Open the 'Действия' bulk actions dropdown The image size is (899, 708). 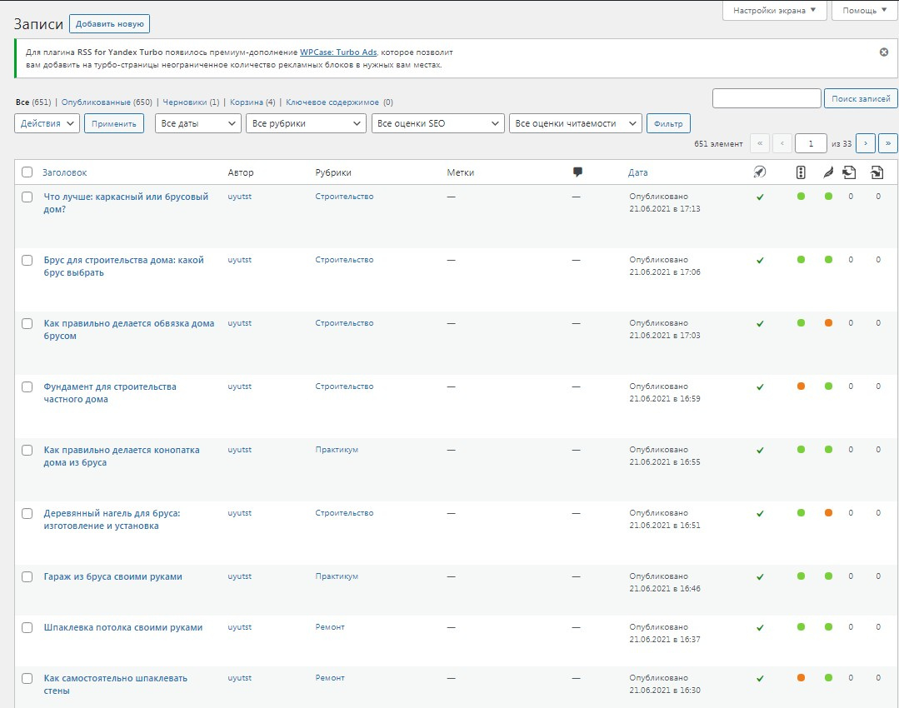47,123
